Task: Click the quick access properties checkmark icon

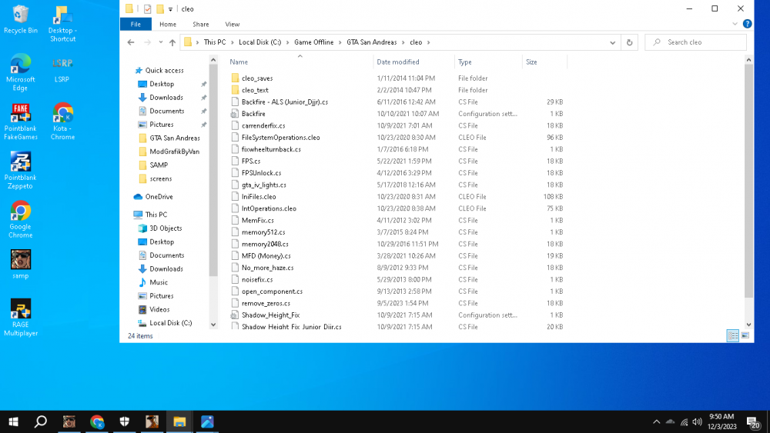Action: [x=147, y=8]
